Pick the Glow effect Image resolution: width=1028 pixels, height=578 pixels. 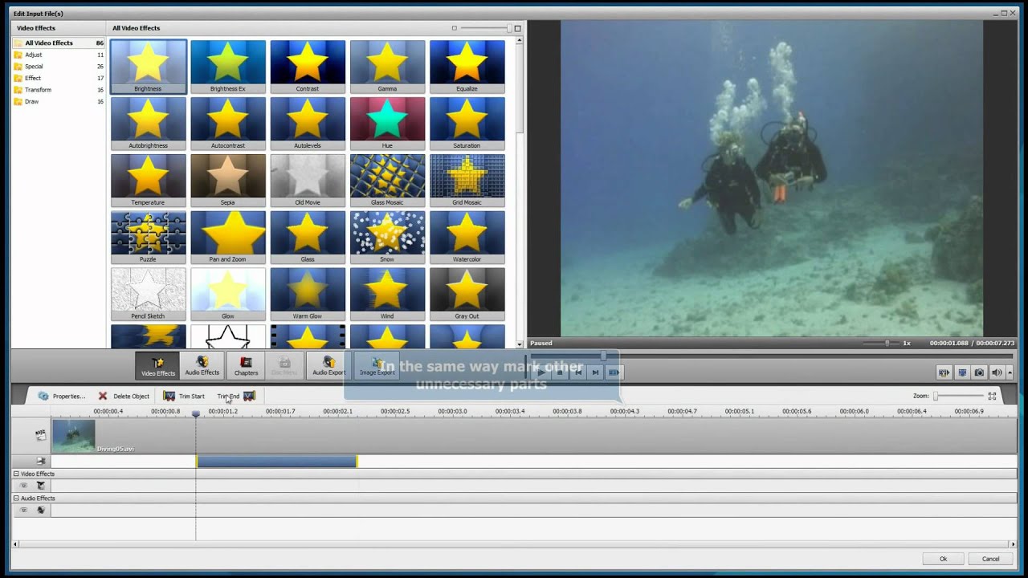click(x=227, y=295)
